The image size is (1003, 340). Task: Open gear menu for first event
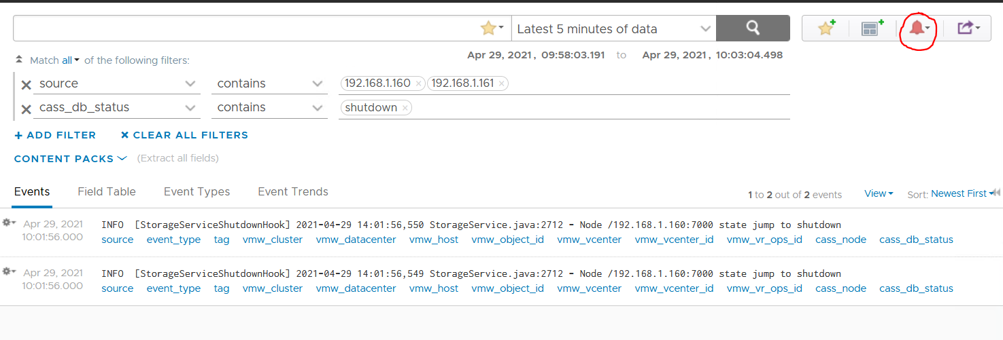click(x=10, y=223)
